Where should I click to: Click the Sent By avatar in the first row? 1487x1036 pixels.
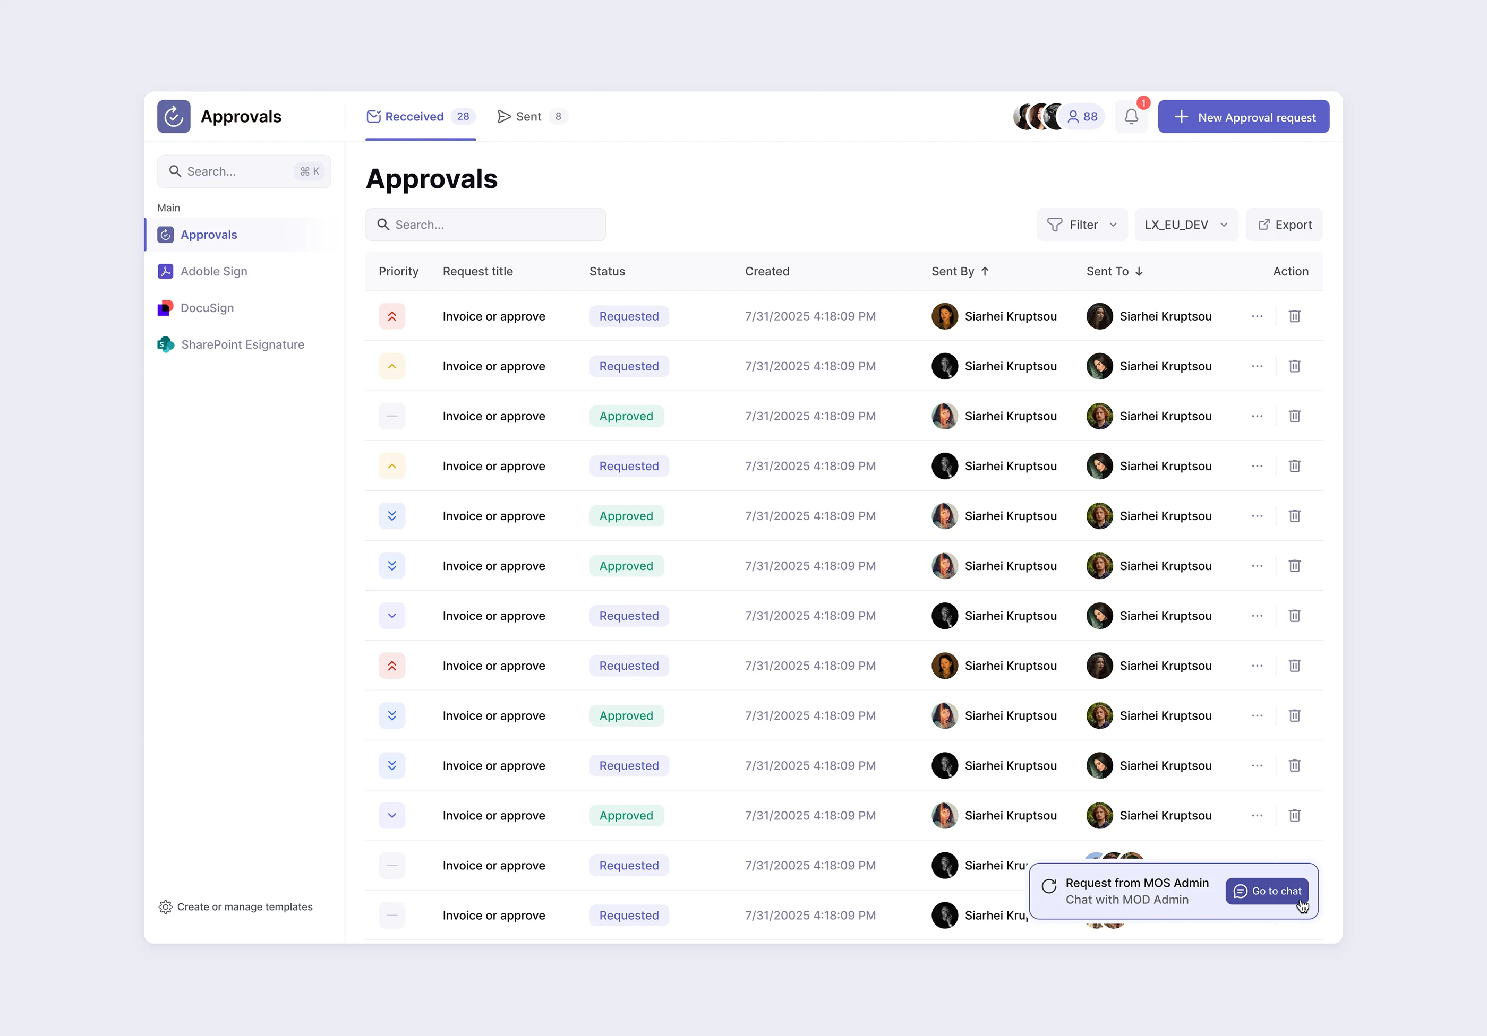[x=944, y=316]
